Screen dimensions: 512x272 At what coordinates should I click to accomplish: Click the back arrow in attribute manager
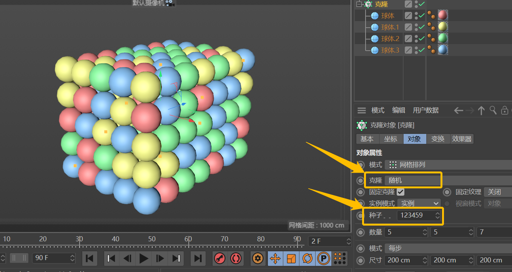pyautogui.click(x=458, y=110)
